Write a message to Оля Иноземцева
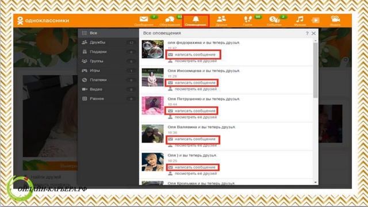 (x=192, y=83)
